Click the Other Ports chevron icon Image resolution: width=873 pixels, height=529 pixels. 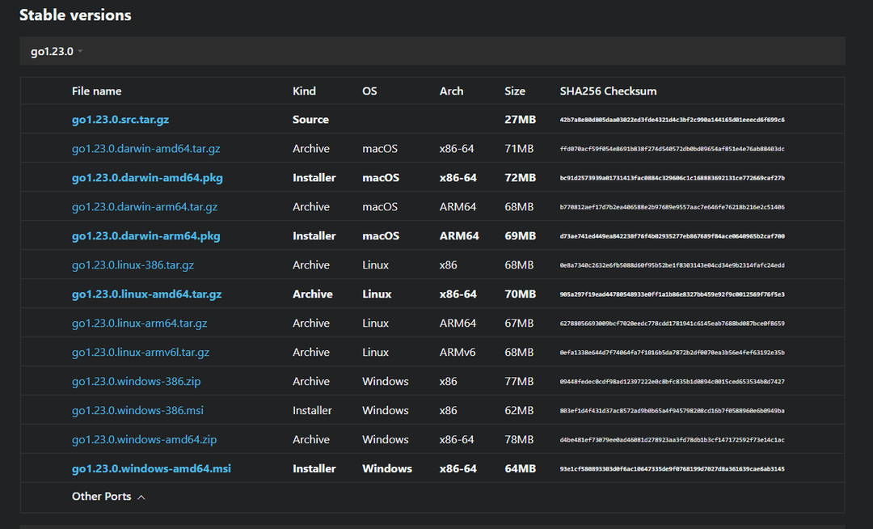(141, 497)
